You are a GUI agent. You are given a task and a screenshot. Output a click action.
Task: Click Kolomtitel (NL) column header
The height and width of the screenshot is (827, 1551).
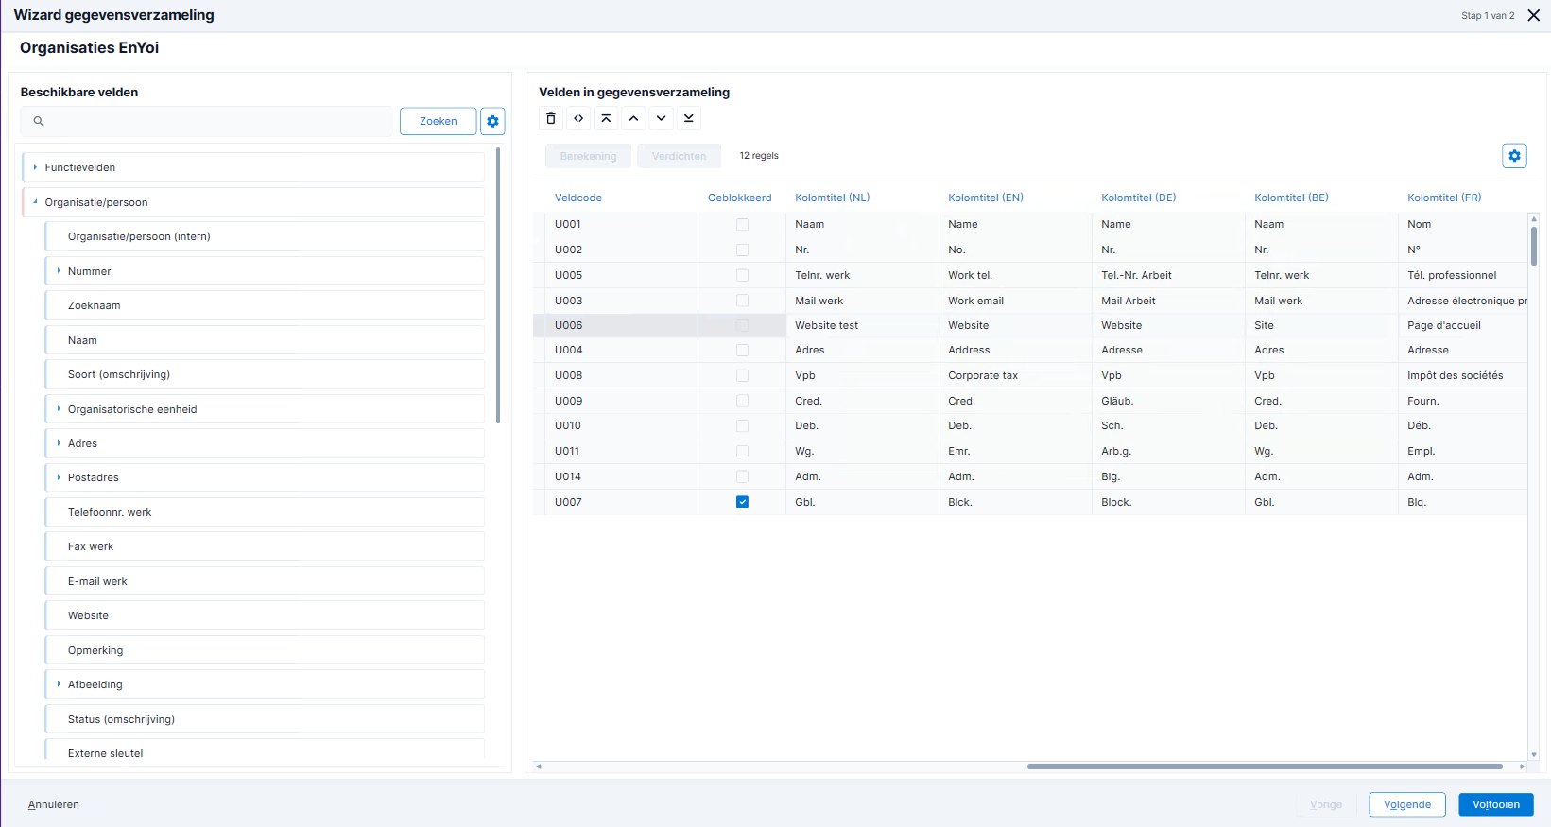click(833, 198)
